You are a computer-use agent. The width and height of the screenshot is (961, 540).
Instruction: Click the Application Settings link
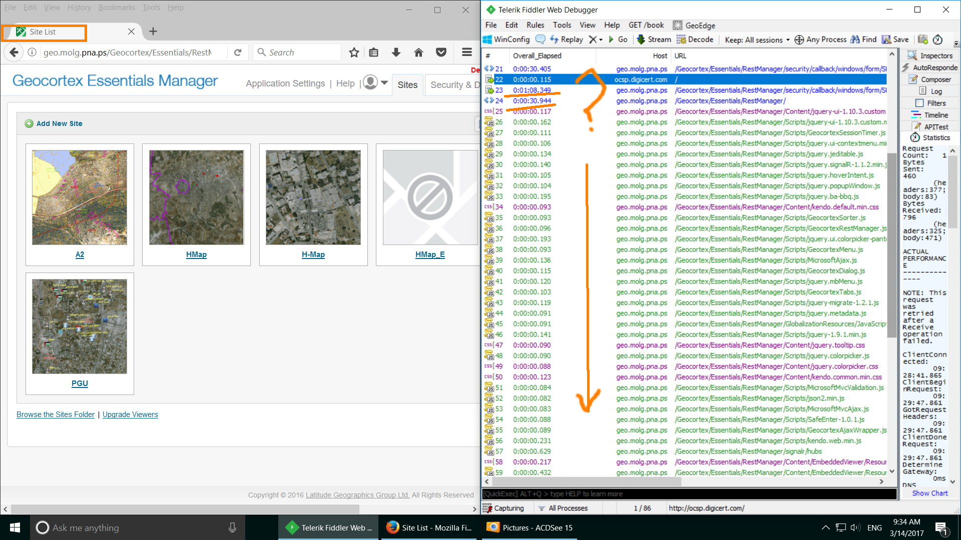click(285, 83)
